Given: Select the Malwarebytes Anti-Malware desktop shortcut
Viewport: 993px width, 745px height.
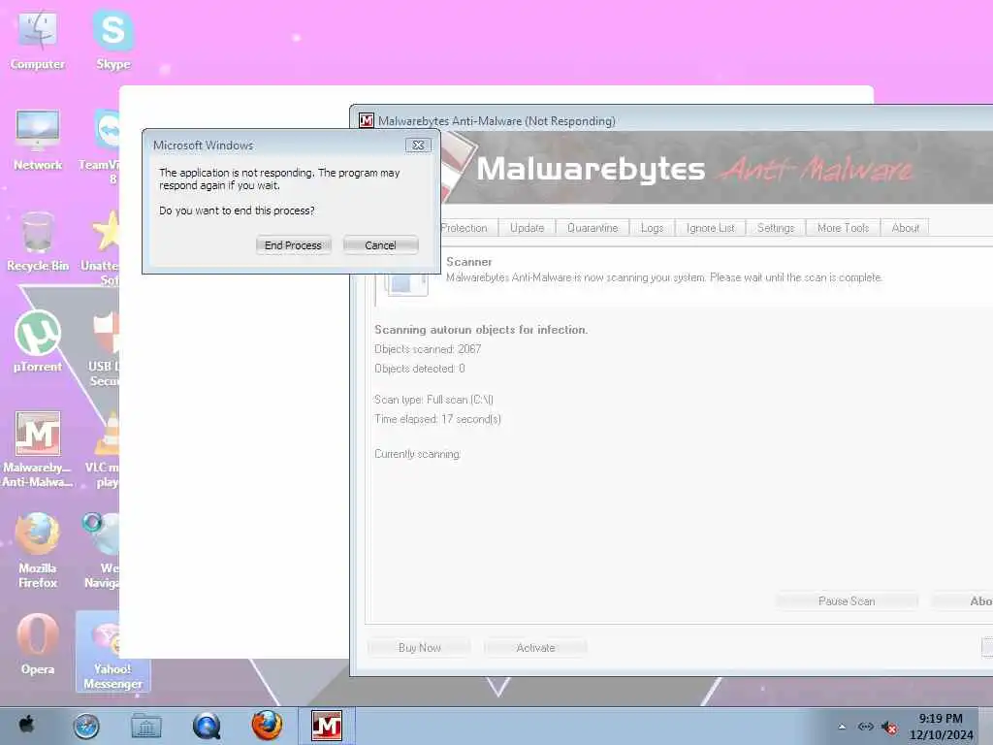Looking at the screenshot, I should tap(38, 450).
